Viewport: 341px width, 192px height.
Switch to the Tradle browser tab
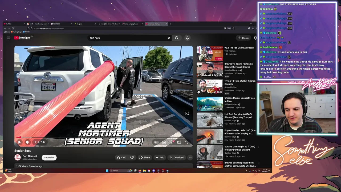(x=109, y=24)
